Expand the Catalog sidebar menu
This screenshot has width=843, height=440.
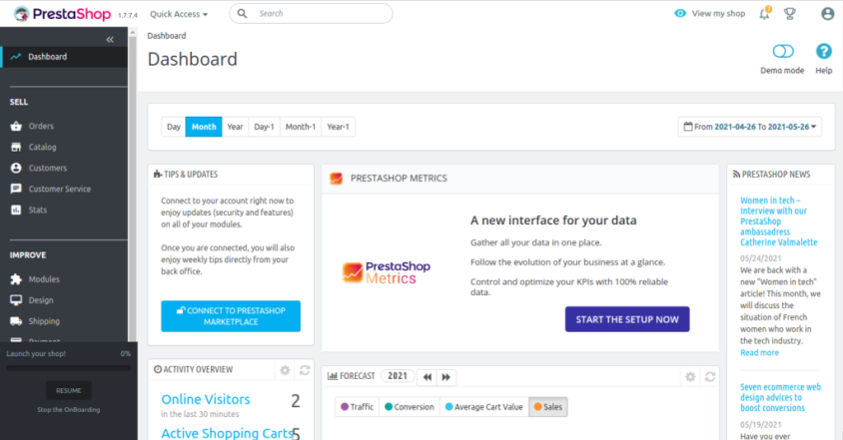42,147
